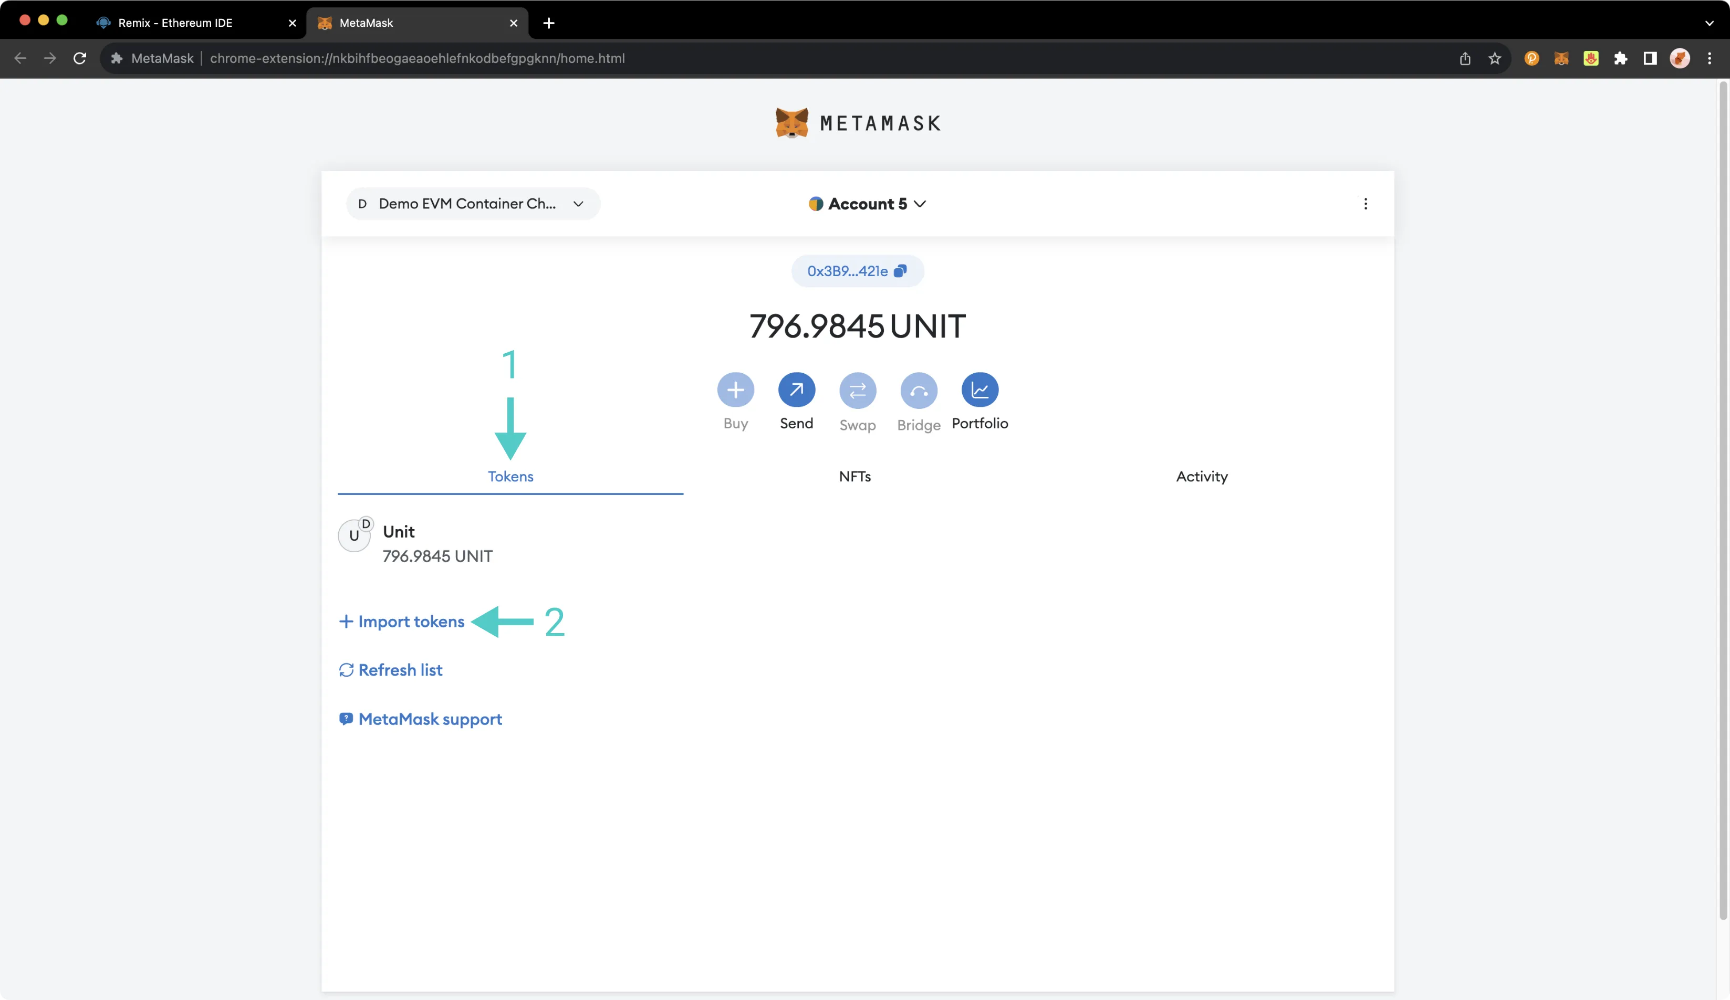This screenshot has width=1730, height=1000.
Task: Click the Swap arrows icon
Action: point(858,391)
